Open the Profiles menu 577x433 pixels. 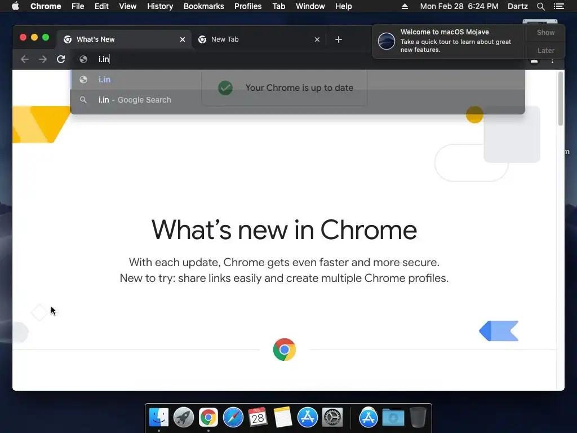[248, 6]
